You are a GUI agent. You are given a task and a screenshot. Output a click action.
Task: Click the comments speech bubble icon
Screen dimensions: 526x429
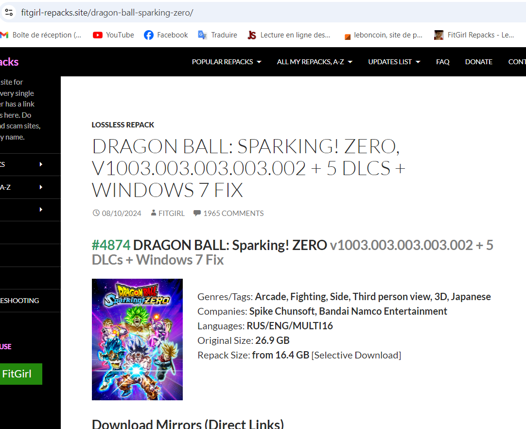tap(197, 213)
